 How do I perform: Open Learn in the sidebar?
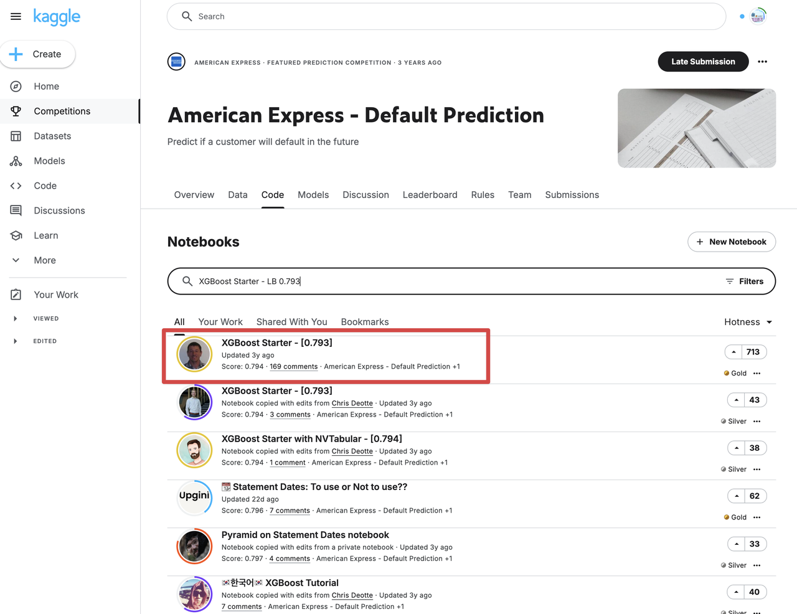(x=45, y=236)
